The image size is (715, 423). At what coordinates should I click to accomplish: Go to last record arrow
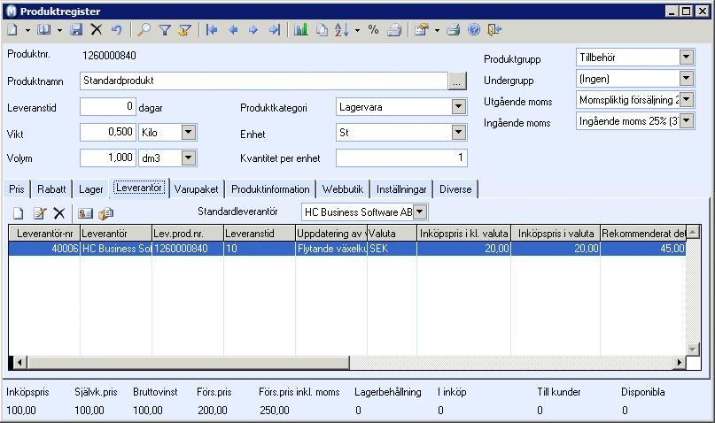274,30
